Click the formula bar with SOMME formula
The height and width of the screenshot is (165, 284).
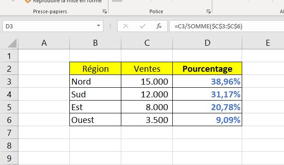pyautogui.click(x=227, y=27)
